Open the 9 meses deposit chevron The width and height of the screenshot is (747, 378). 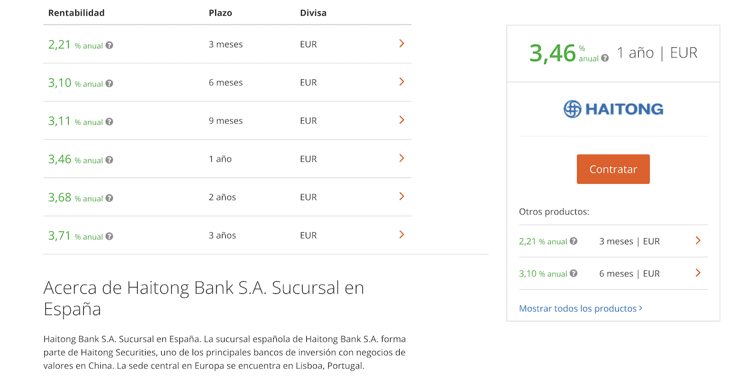(402, 120)
